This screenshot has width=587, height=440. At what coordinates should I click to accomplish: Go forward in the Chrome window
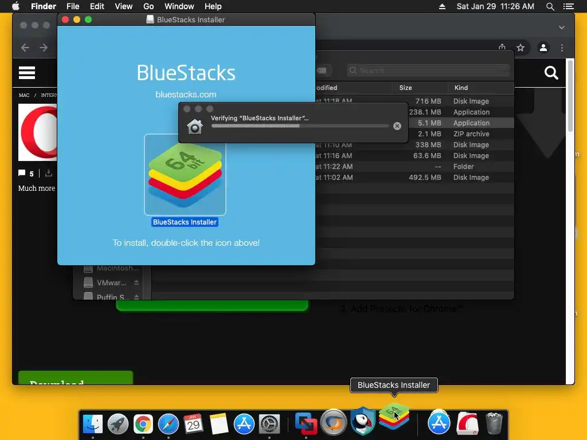coord(44,48)
